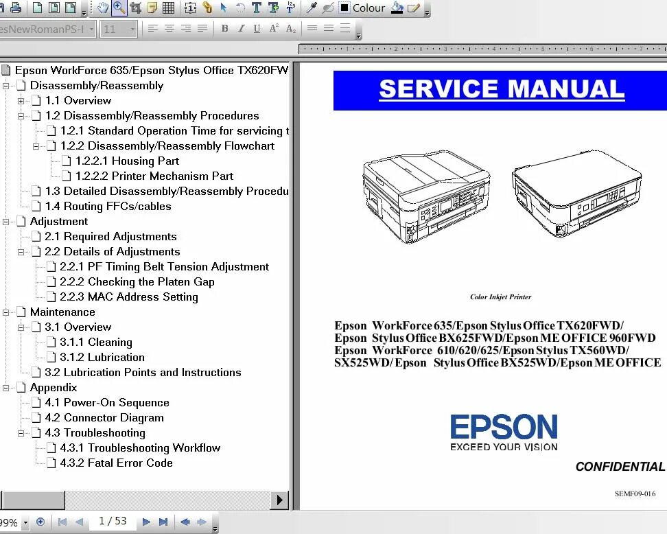This screenshot has width=667, height=534.
Task: Collapse 2.2 Details of Adjustments node
Action: [21, 252]
